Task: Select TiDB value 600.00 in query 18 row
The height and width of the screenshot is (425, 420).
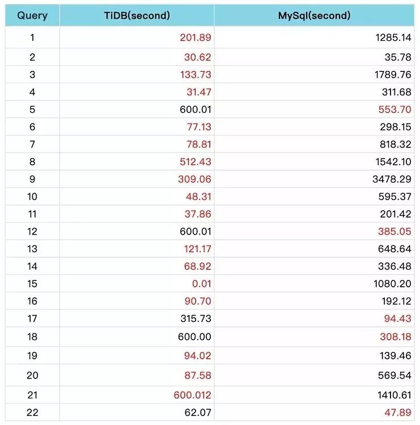Action: click(195, 337)
